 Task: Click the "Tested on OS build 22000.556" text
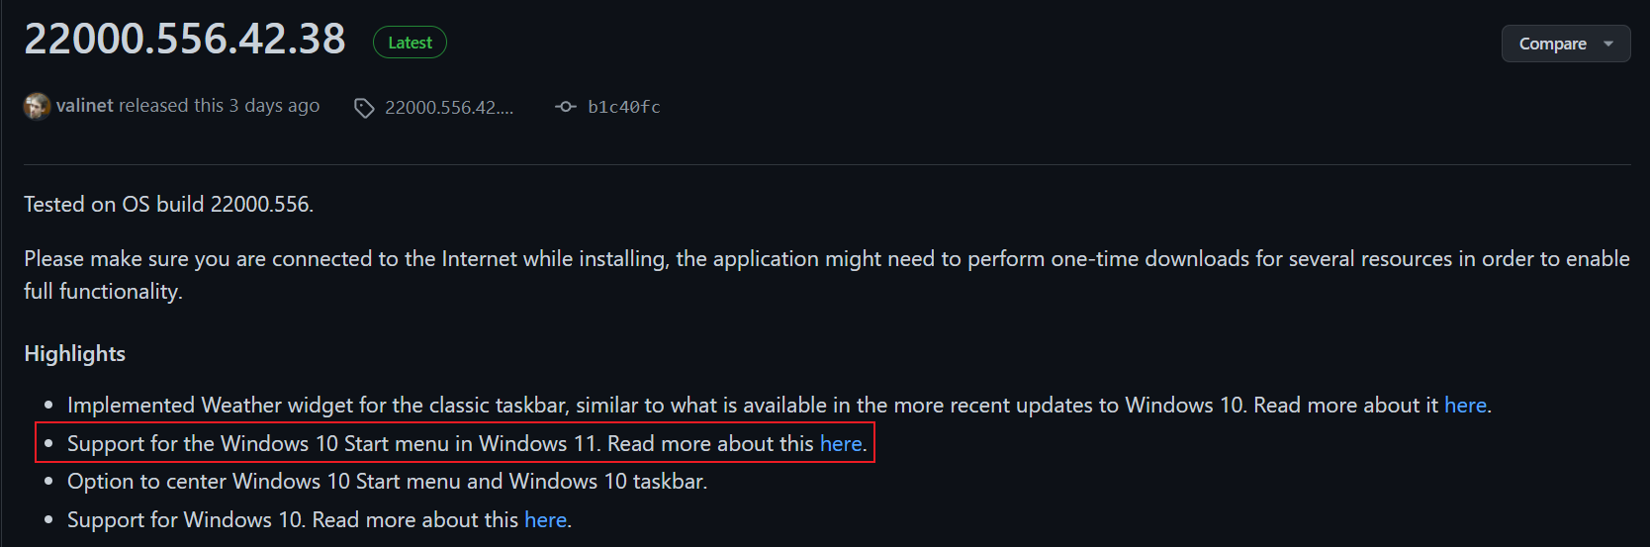[169, 205]
